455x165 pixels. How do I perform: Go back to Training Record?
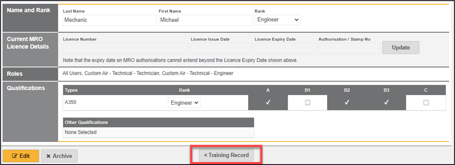(x=226, y=155)
